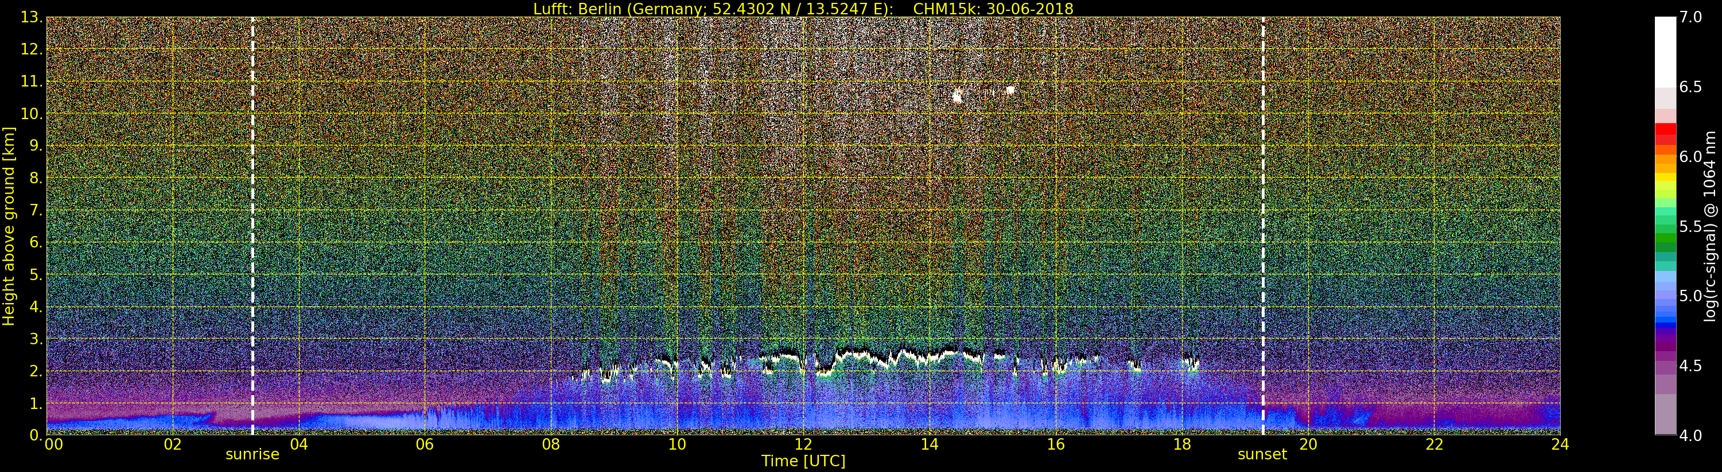Click the 24 tick on the time axis
Viewport: 1722px width, 472px height.
point(1560,445)
